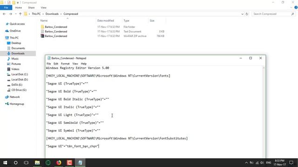Click 'Compressed' in the address path
Screen dimensions: 298x167
(x=71, y=14)
